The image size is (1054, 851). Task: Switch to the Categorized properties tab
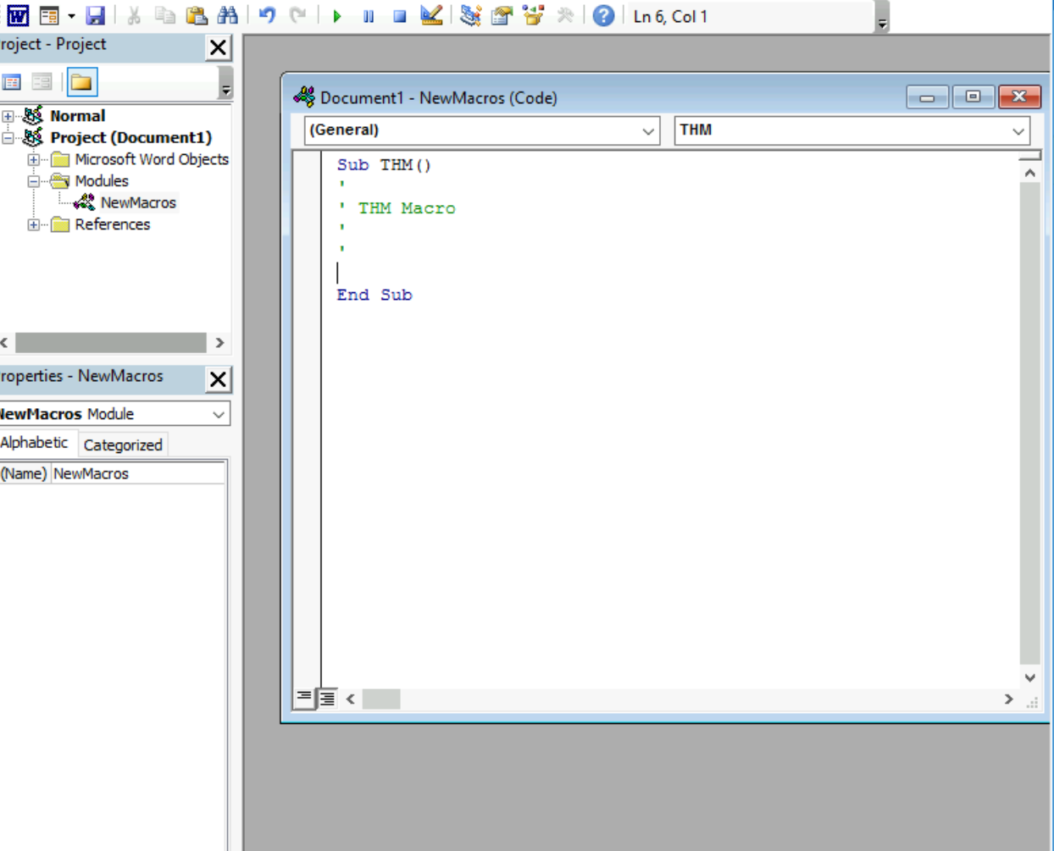pos(123,445)
